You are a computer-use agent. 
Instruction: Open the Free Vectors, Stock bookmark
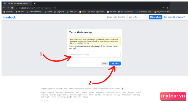click(x=144, y=12)
